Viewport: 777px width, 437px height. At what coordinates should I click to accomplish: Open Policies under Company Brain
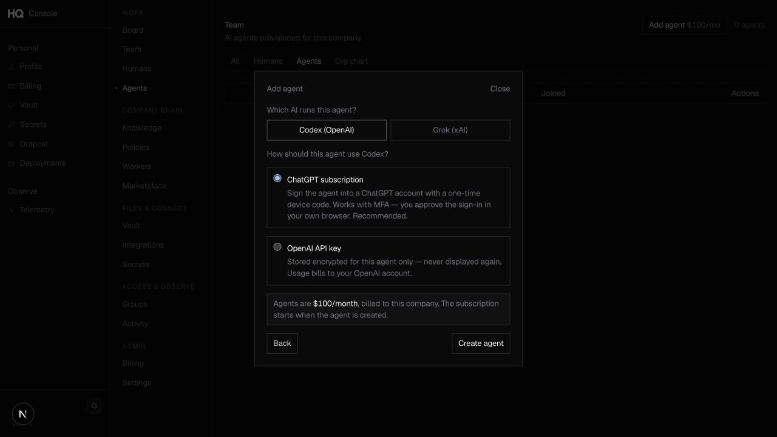[x=135, y=147]
